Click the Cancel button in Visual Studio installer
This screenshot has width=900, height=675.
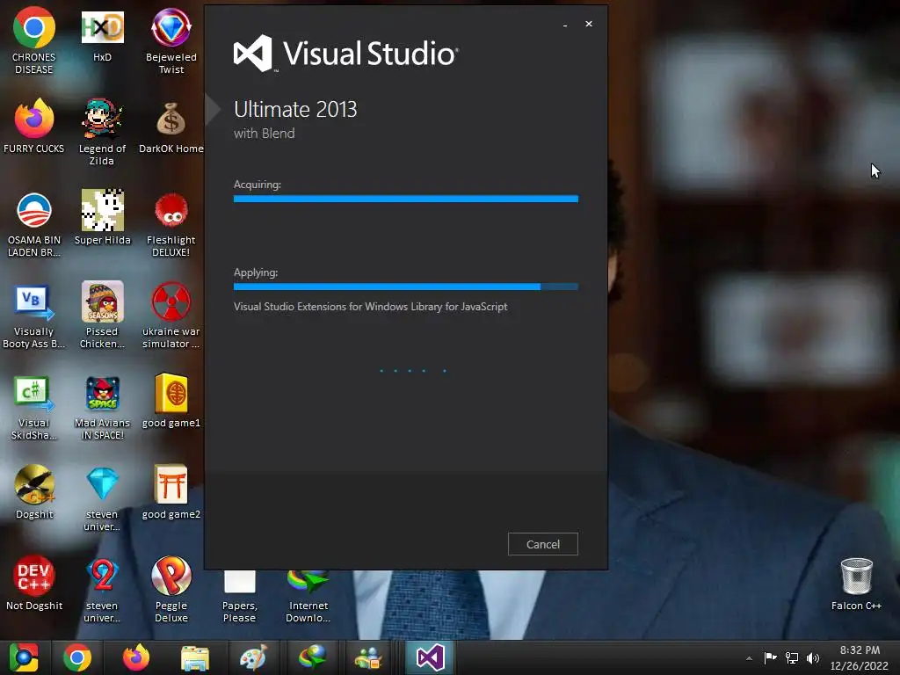(542, 543)
